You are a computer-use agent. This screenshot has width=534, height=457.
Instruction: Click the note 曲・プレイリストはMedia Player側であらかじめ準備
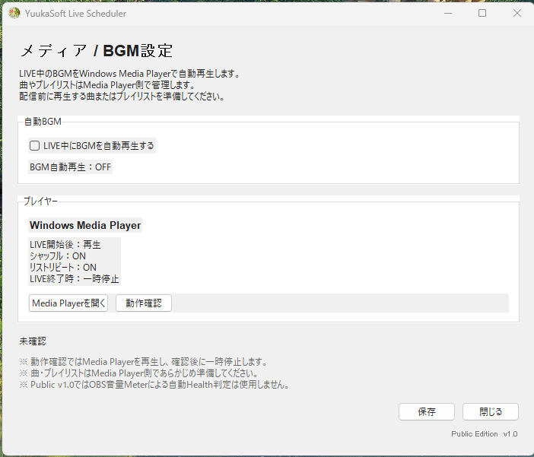[138, 373]
